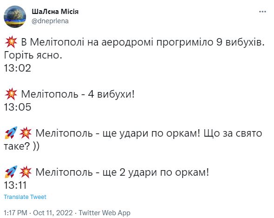Click the rocket emoji before 'ще удари'
The height and width of the screenshot is (218, 274).
[11, 133]
